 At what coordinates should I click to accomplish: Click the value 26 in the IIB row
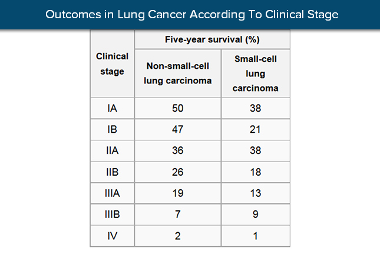coord(178,172)
